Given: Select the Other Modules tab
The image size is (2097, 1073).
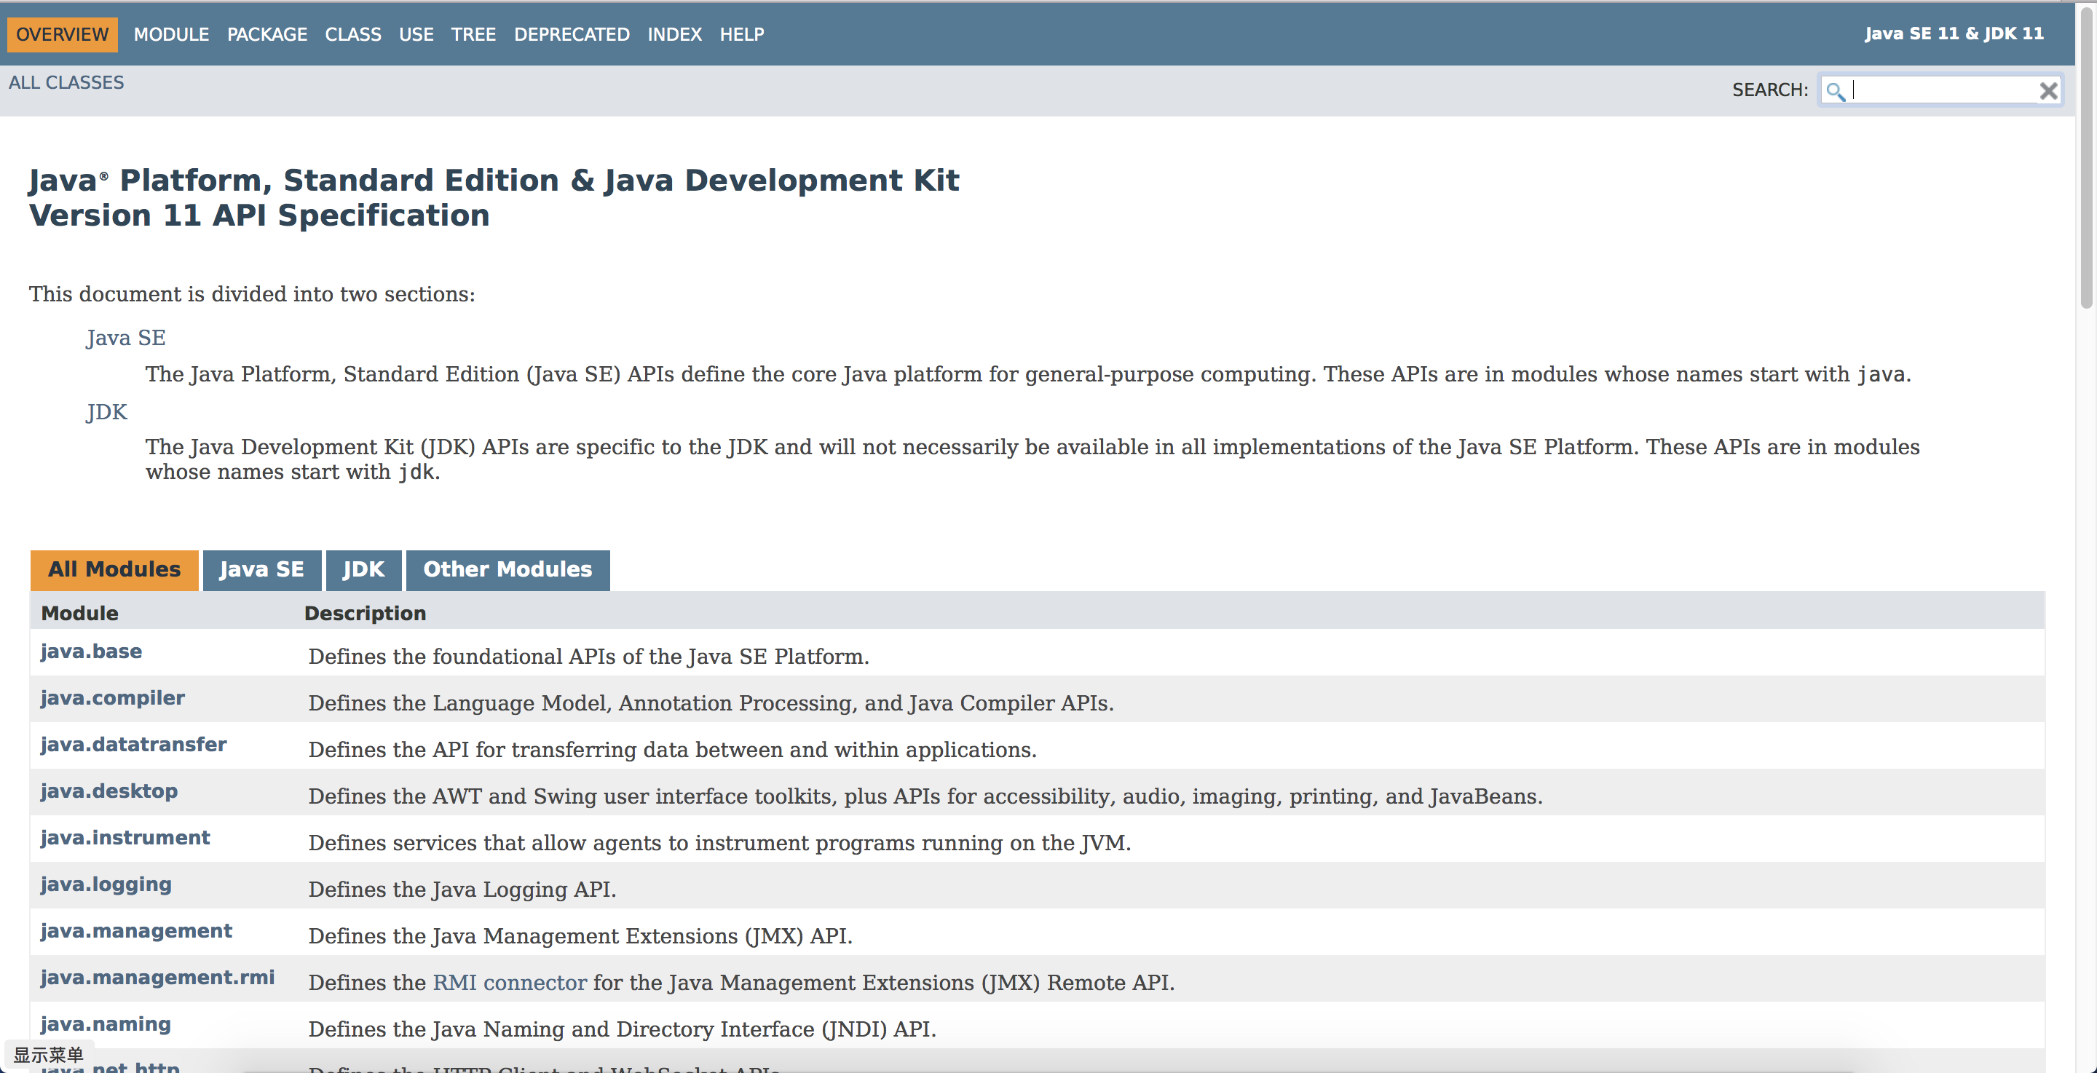Looking at the screenshot, I should tap(508, 569).
